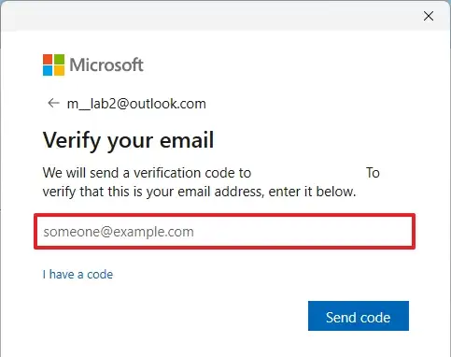The height and width of the screenshot is (357, 451).
Task: Focus the someone@example.com email field
Action: point(224,232)
